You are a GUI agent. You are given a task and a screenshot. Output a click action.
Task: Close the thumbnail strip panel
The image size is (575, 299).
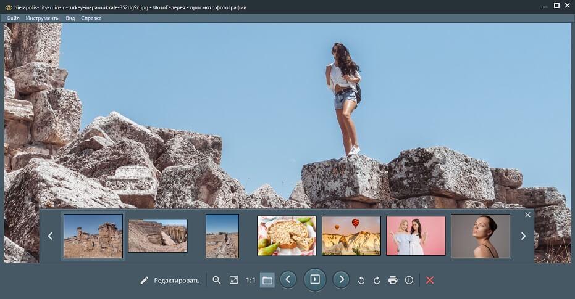pos(527,215)
